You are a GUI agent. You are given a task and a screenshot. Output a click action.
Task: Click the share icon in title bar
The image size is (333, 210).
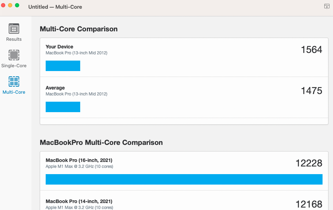[327, 6]
